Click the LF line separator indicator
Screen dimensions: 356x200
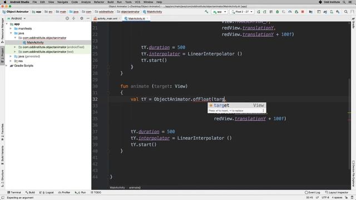coord(317,198)
